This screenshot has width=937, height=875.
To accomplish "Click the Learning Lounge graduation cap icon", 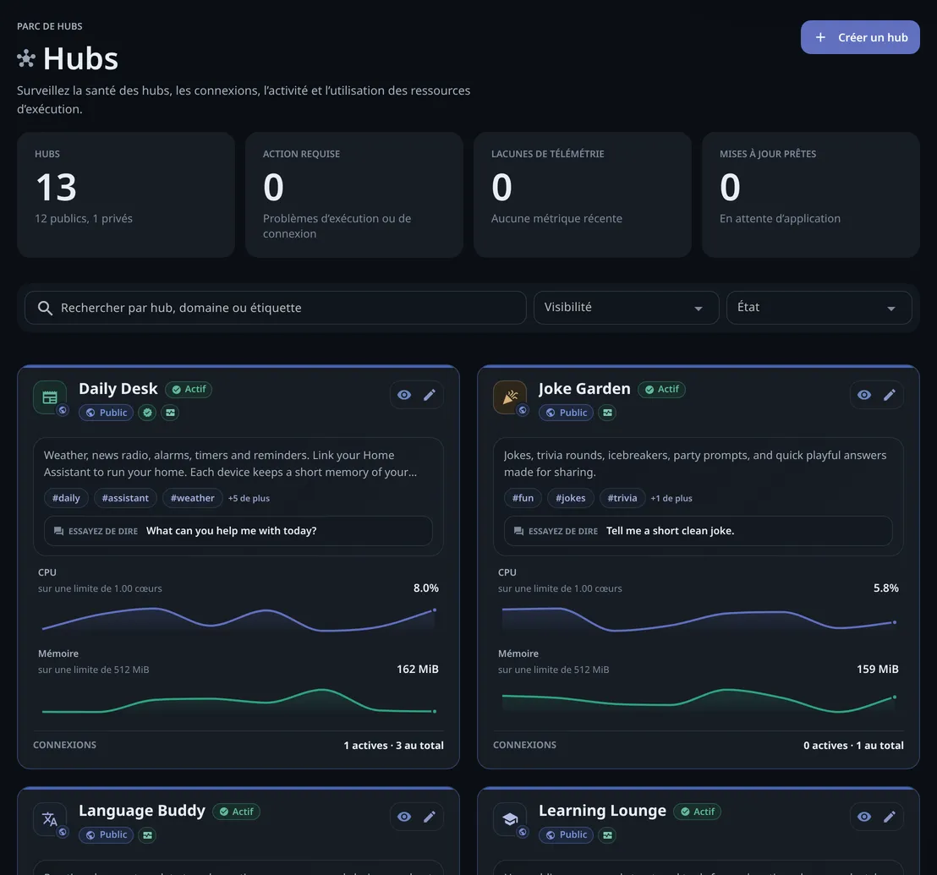I will pos(510,819).
